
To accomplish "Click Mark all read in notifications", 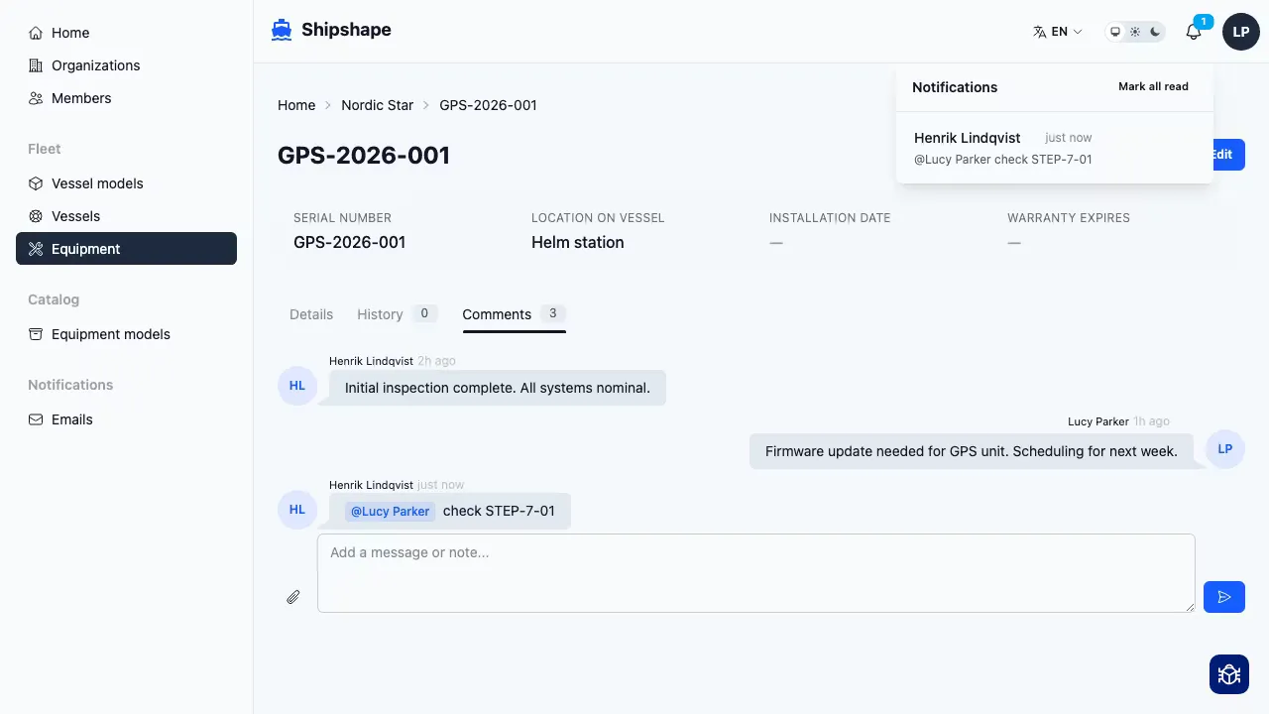I will (x=1153, y=86).
